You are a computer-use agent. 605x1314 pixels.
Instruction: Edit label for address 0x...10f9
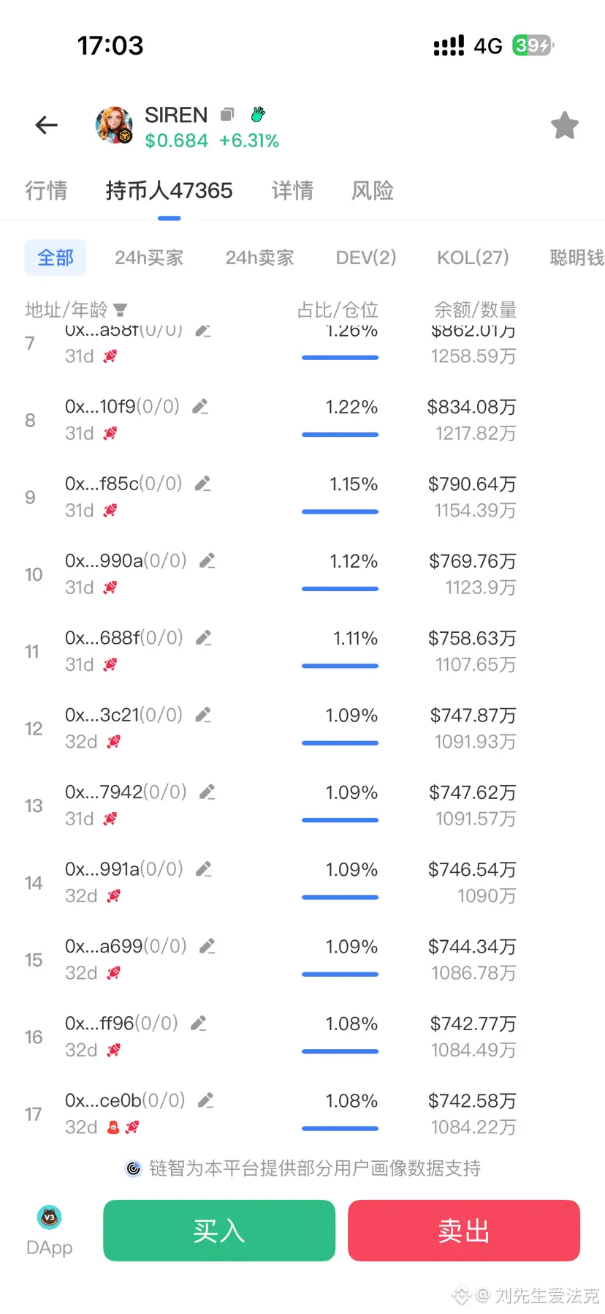coord(200,406)
